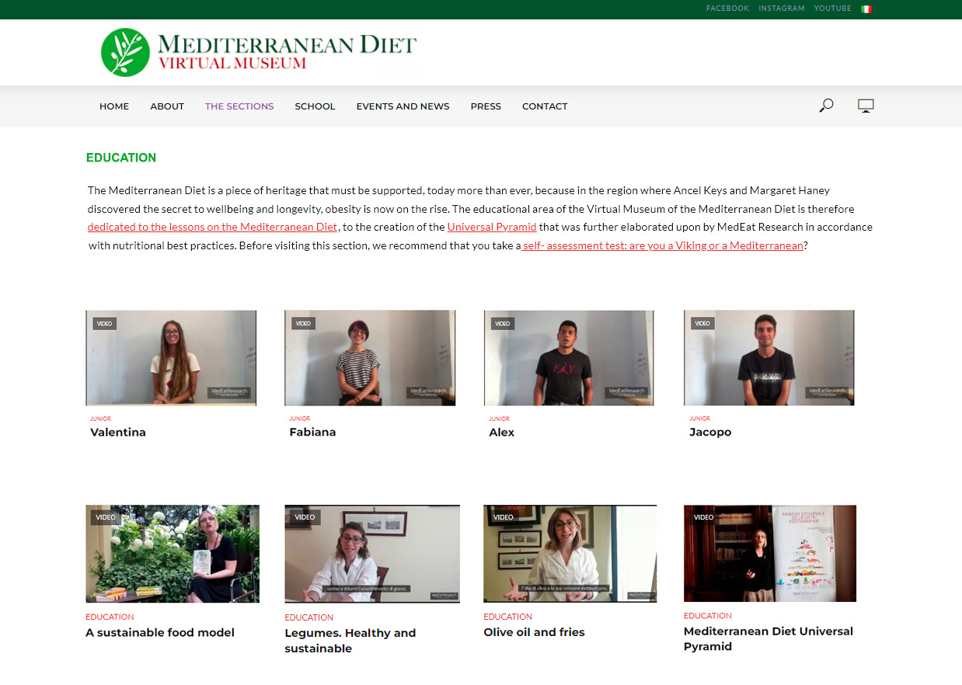Click VIDEO badge on Valentina thumbnail

coord(104,323)
